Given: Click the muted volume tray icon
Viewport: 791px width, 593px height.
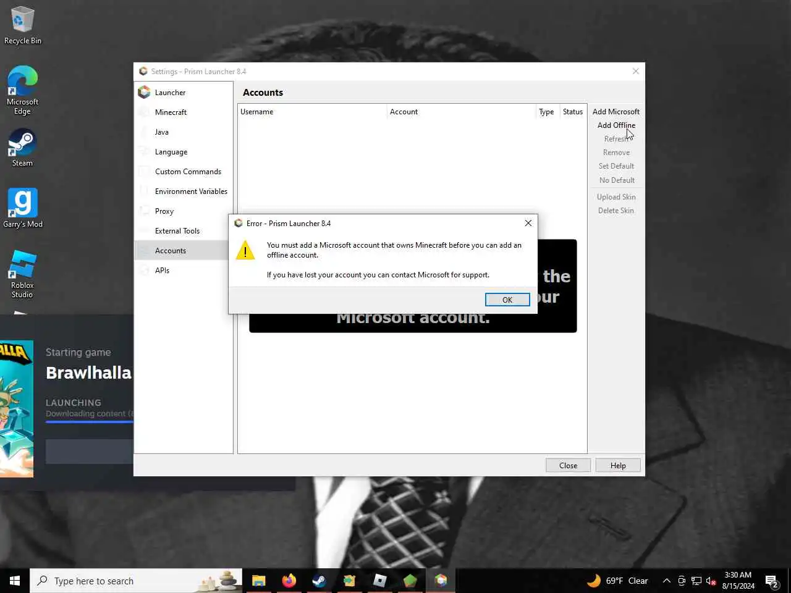Looking at the screenshot, I should click(711, 581).
